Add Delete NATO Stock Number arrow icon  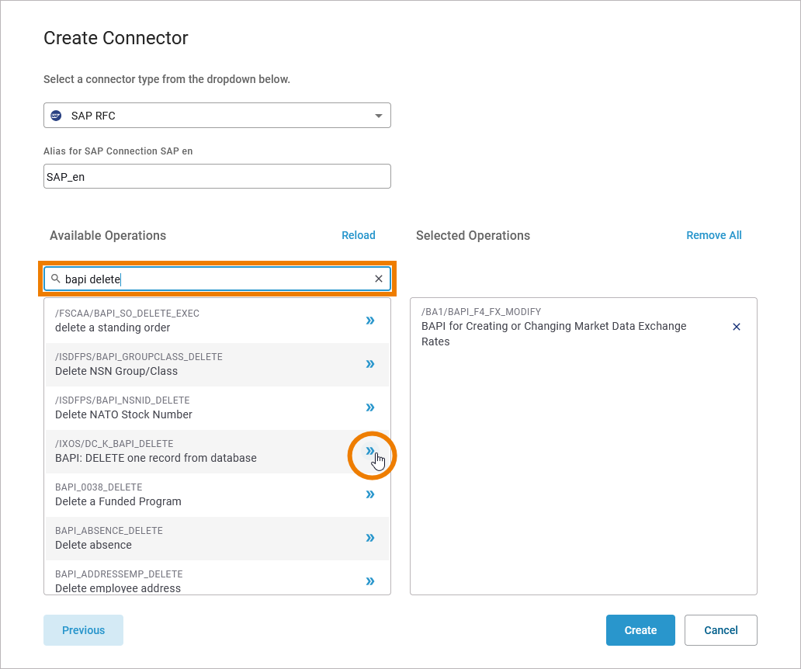pos(370,407)
